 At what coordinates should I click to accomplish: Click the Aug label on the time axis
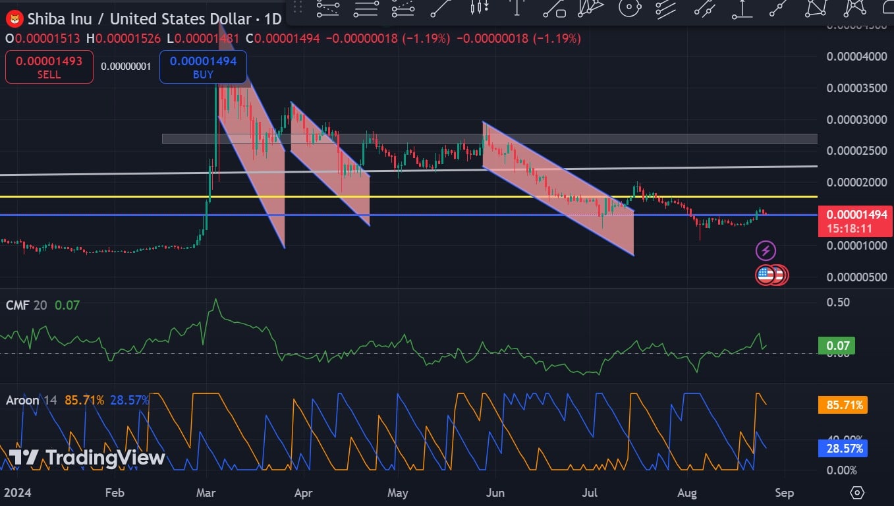pos(687,493)
